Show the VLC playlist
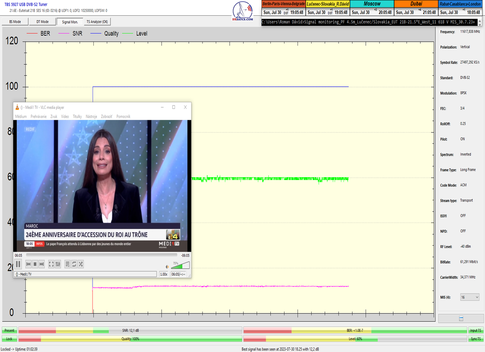485x352 pixels. click(x=67, y=264)
